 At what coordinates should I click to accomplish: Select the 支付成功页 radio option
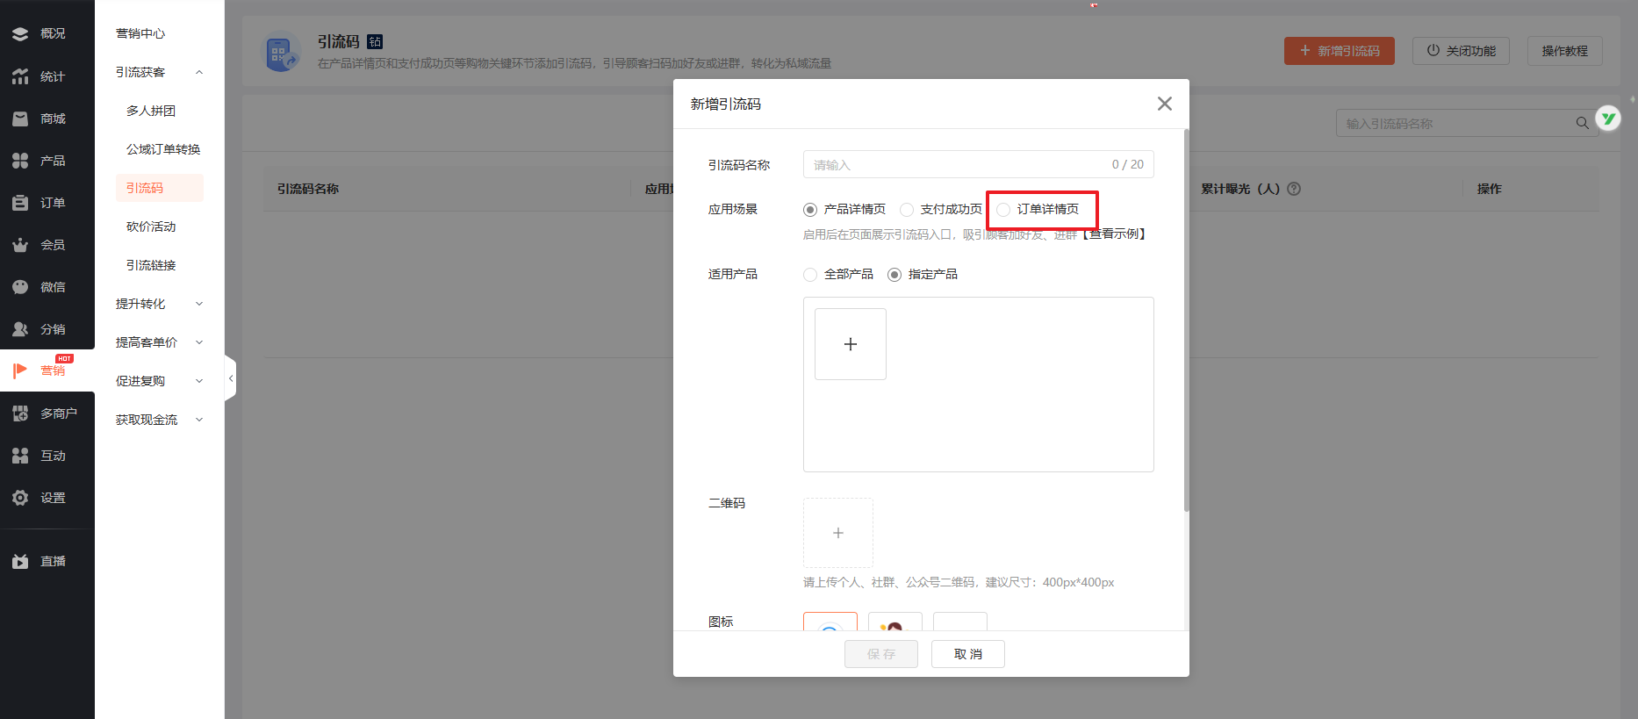(x=907, y=210)
